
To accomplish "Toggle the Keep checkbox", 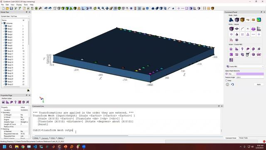I will tap(226, 80).
